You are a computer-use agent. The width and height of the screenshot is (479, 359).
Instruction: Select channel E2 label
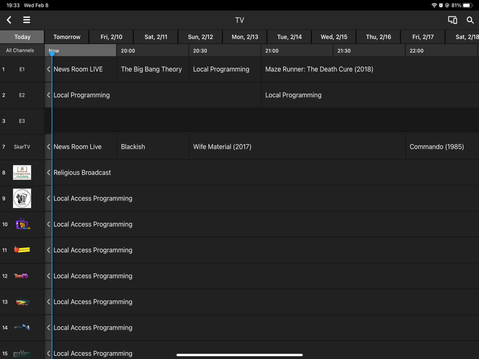tap(22, 95)
